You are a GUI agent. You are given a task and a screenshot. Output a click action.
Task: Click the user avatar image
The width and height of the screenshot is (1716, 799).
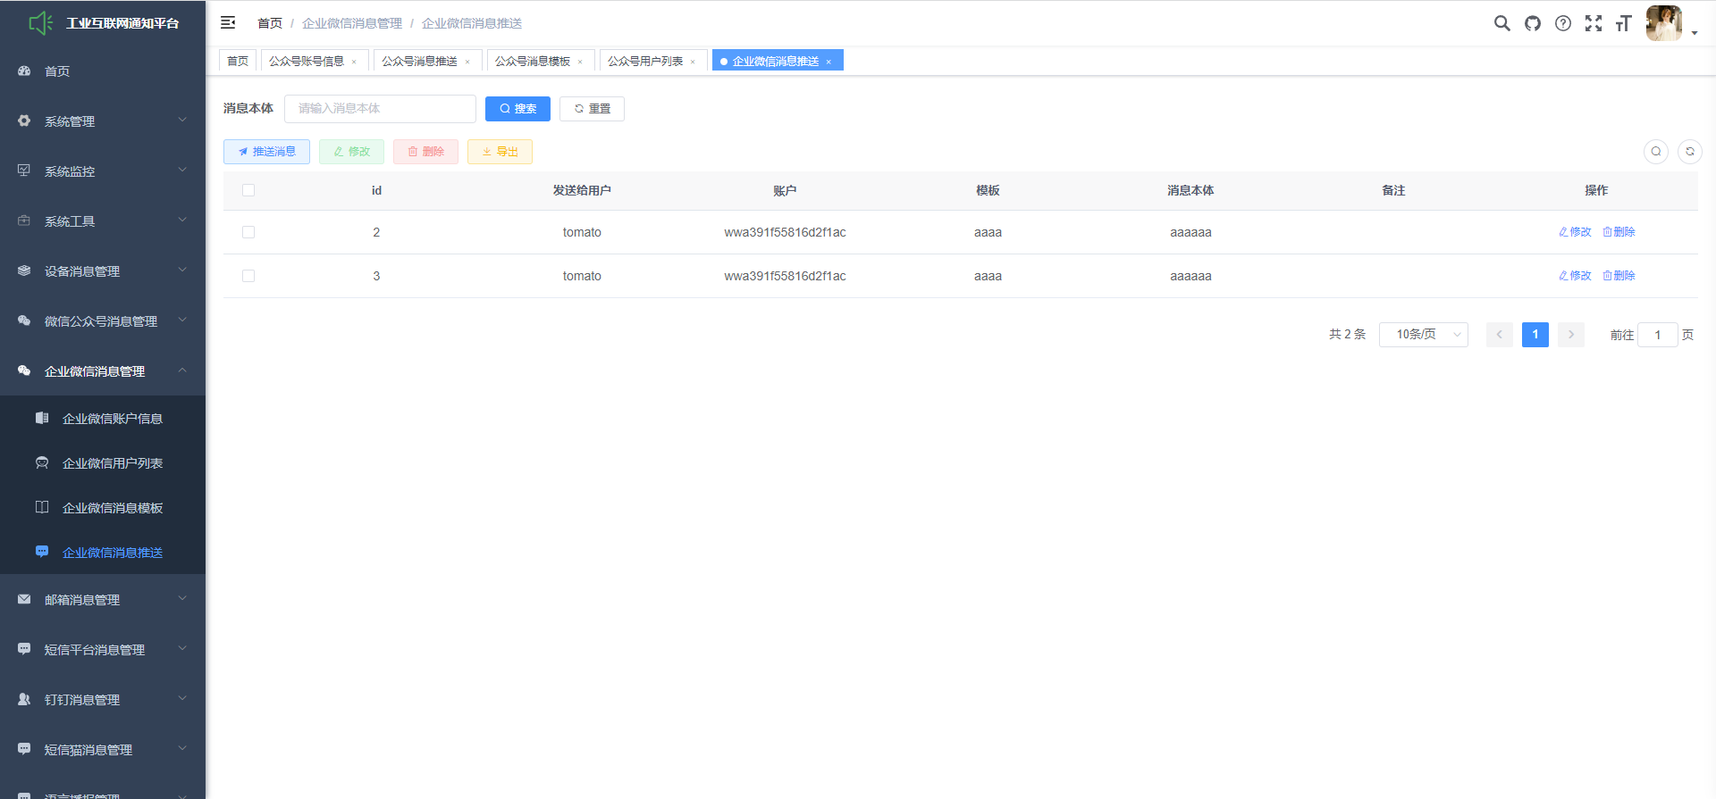pyautogui.click(x=1664, y=23)
